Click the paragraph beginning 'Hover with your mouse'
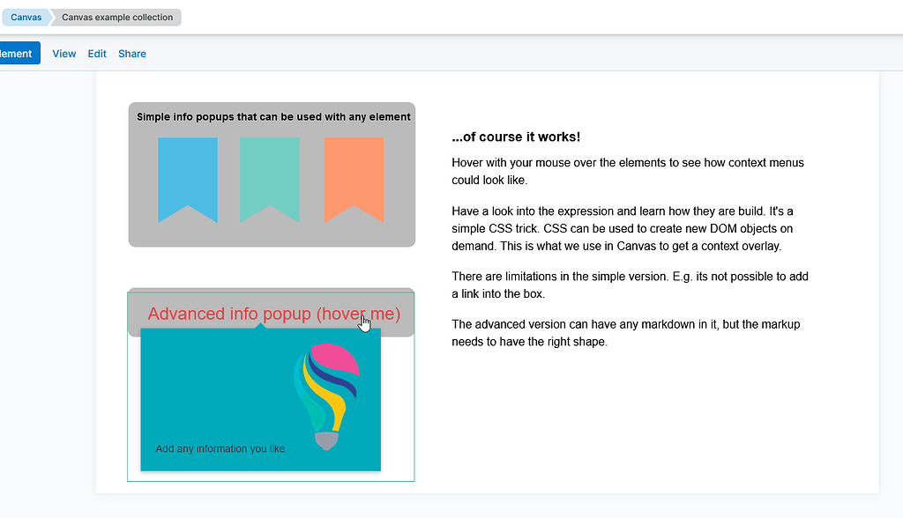 628,171
